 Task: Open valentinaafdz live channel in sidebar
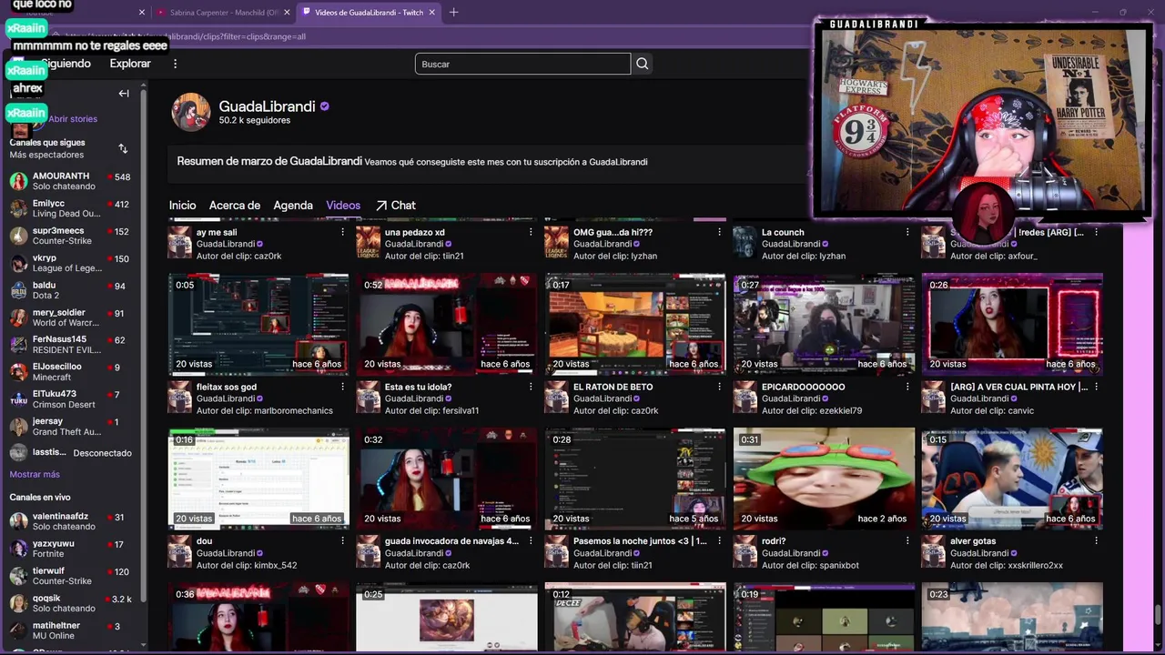coord(71,521)
